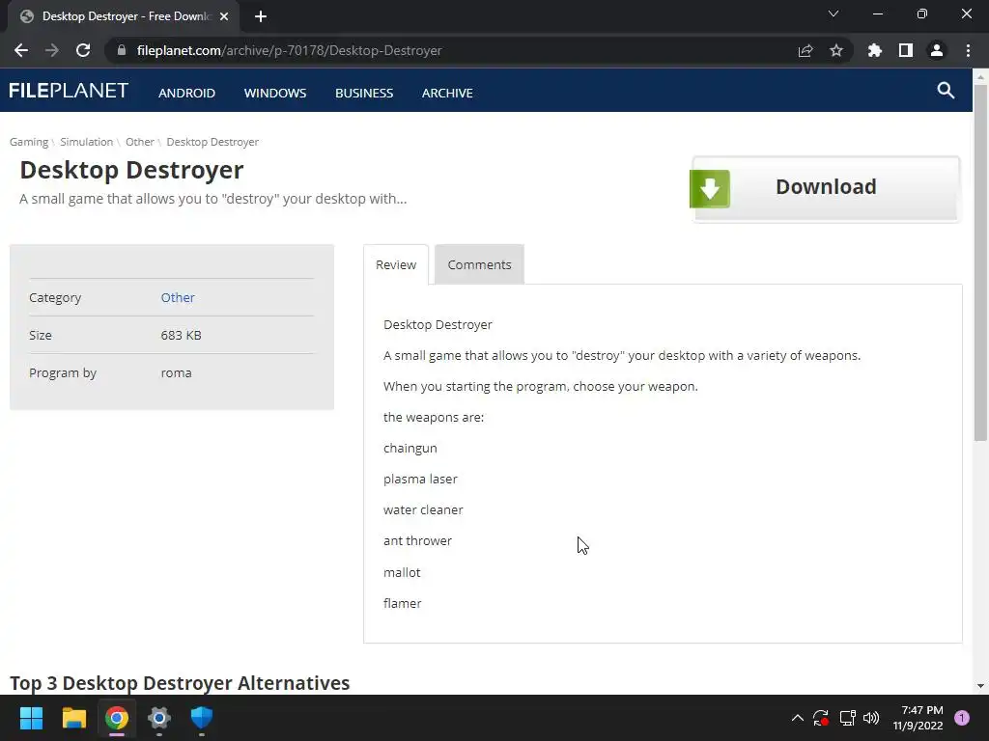Click the address bar URL
Screen dimensions: 989x741
point(289,50)
